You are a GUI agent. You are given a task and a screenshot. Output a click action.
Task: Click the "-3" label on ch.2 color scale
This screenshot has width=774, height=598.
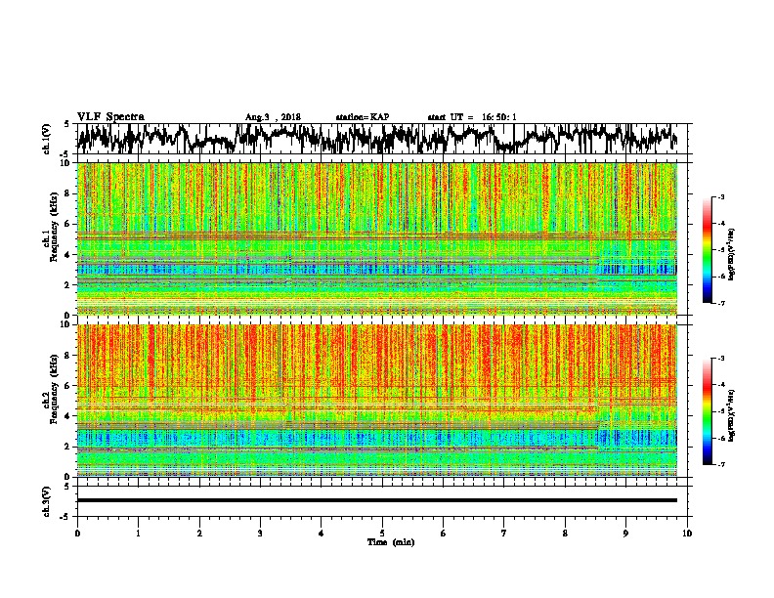click(720, 359)
